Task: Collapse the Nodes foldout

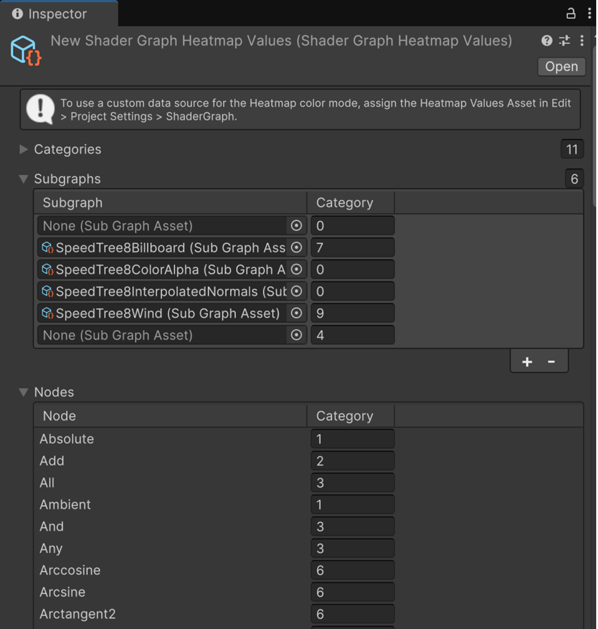Action: point(24,392)
